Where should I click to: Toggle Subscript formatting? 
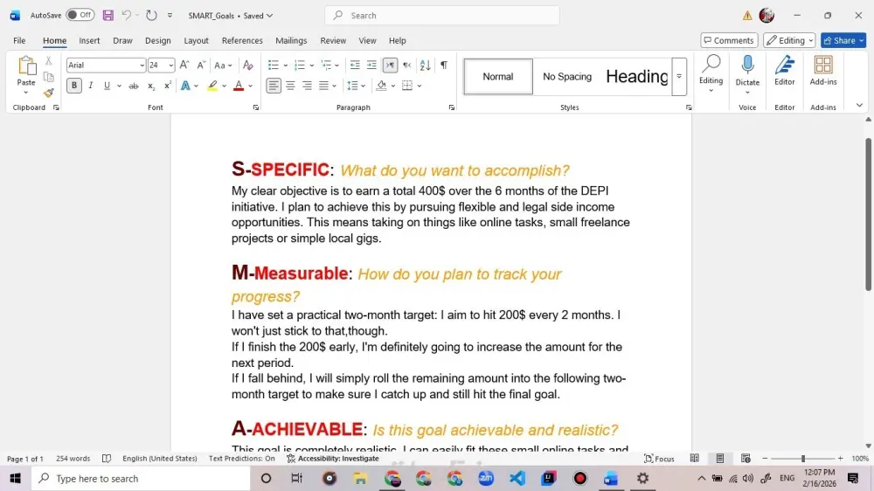pos(150,86)
